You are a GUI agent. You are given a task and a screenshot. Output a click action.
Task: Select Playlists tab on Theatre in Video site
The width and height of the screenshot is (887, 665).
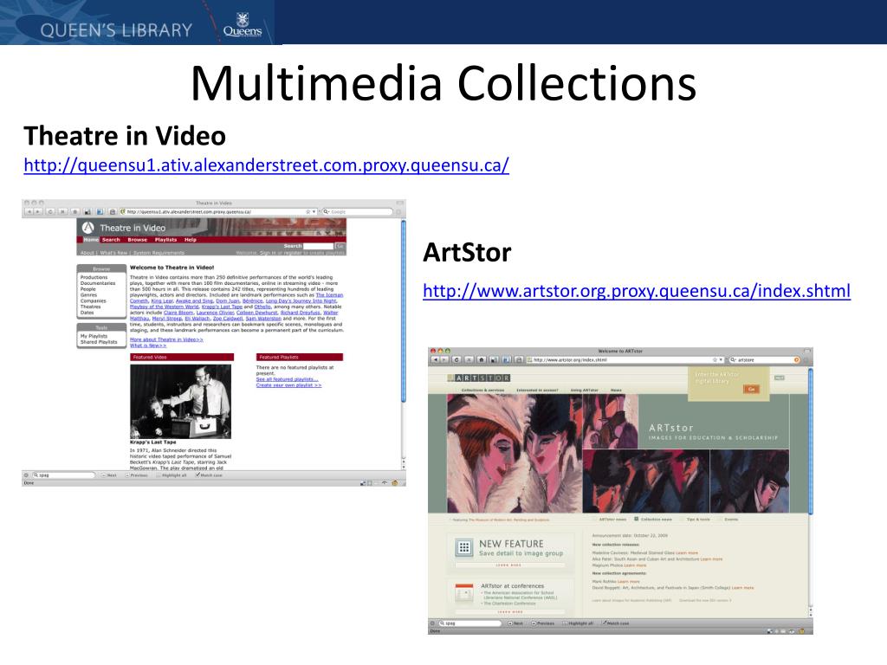[165, 240]
